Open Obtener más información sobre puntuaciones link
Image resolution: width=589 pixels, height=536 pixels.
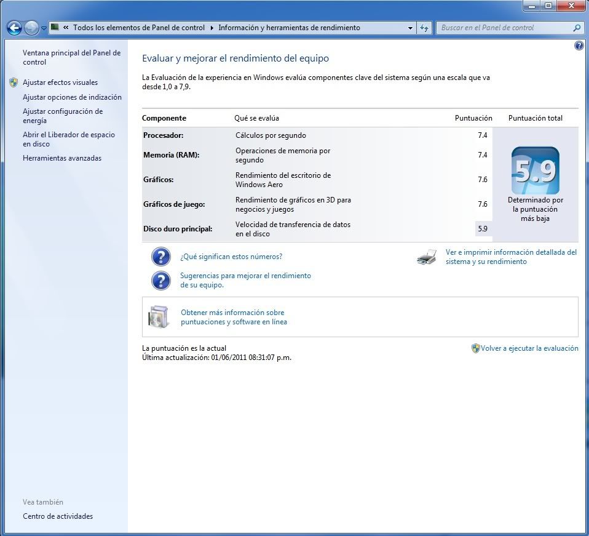(x=234, y=317)
